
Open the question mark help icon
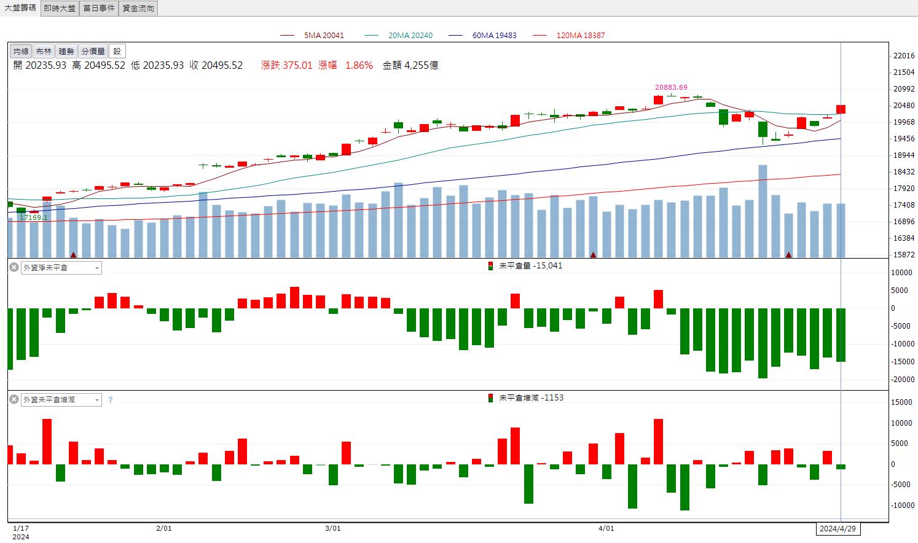point(111,400)
